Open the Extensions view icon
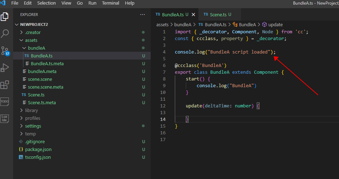The width and height of the screenshot is (339, 179). tap(5, 85)
